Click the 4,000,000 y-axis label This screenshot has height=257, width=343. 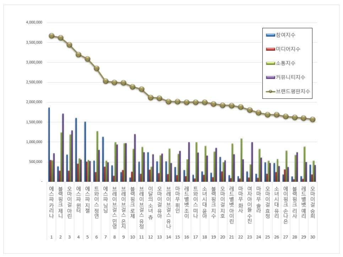[x=34, y=22]
